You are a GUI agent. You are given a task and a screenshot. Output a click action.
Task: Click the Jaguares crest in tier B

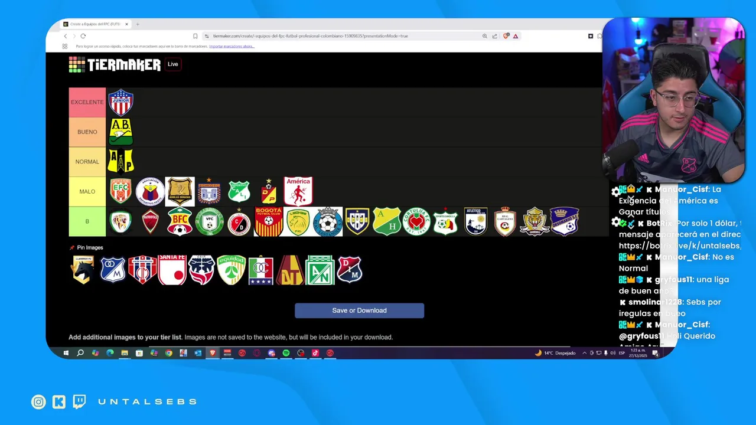(120, 221)
